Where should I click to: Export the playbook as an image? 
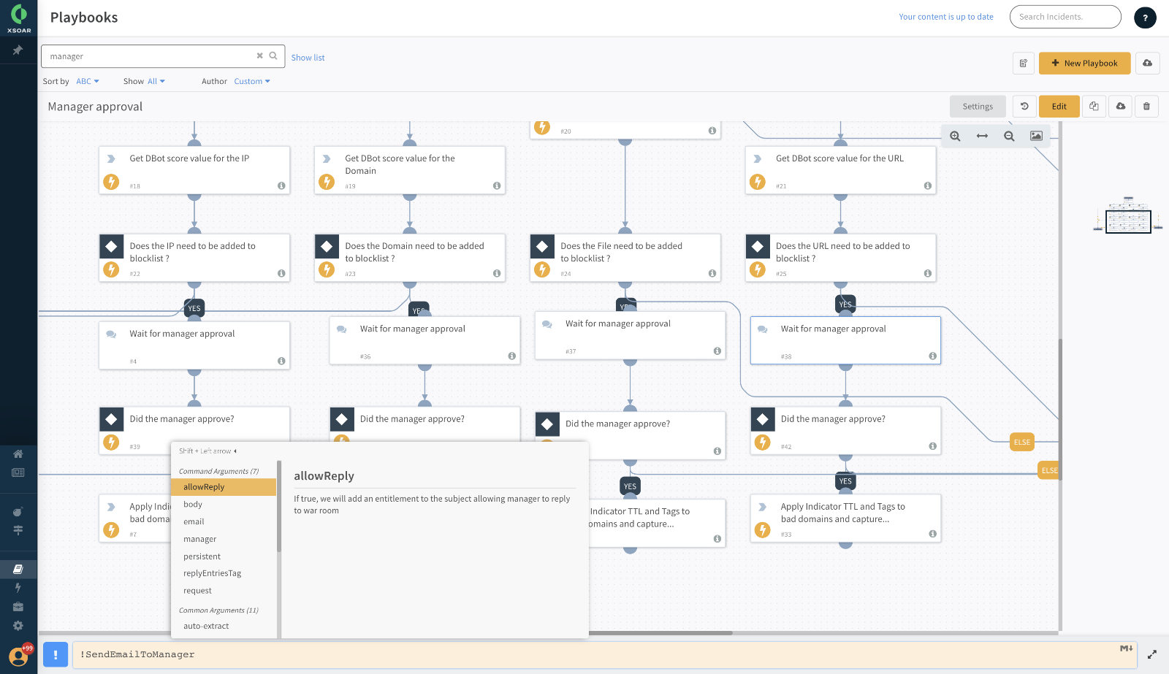pyautogui.click(x=1037, y=135)
